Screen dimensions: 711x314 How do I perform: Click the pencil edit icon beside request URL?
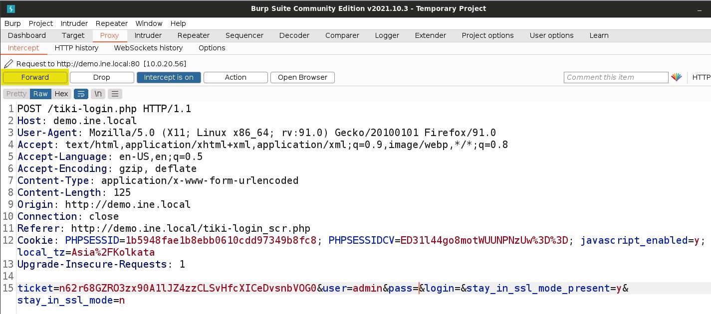pyautogui.click(x=8, y=64)
